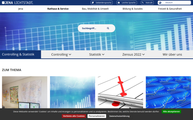Select Bau, Mobilität & Umwelt menu
Screen dimensions: 193x120
[95, 9]
